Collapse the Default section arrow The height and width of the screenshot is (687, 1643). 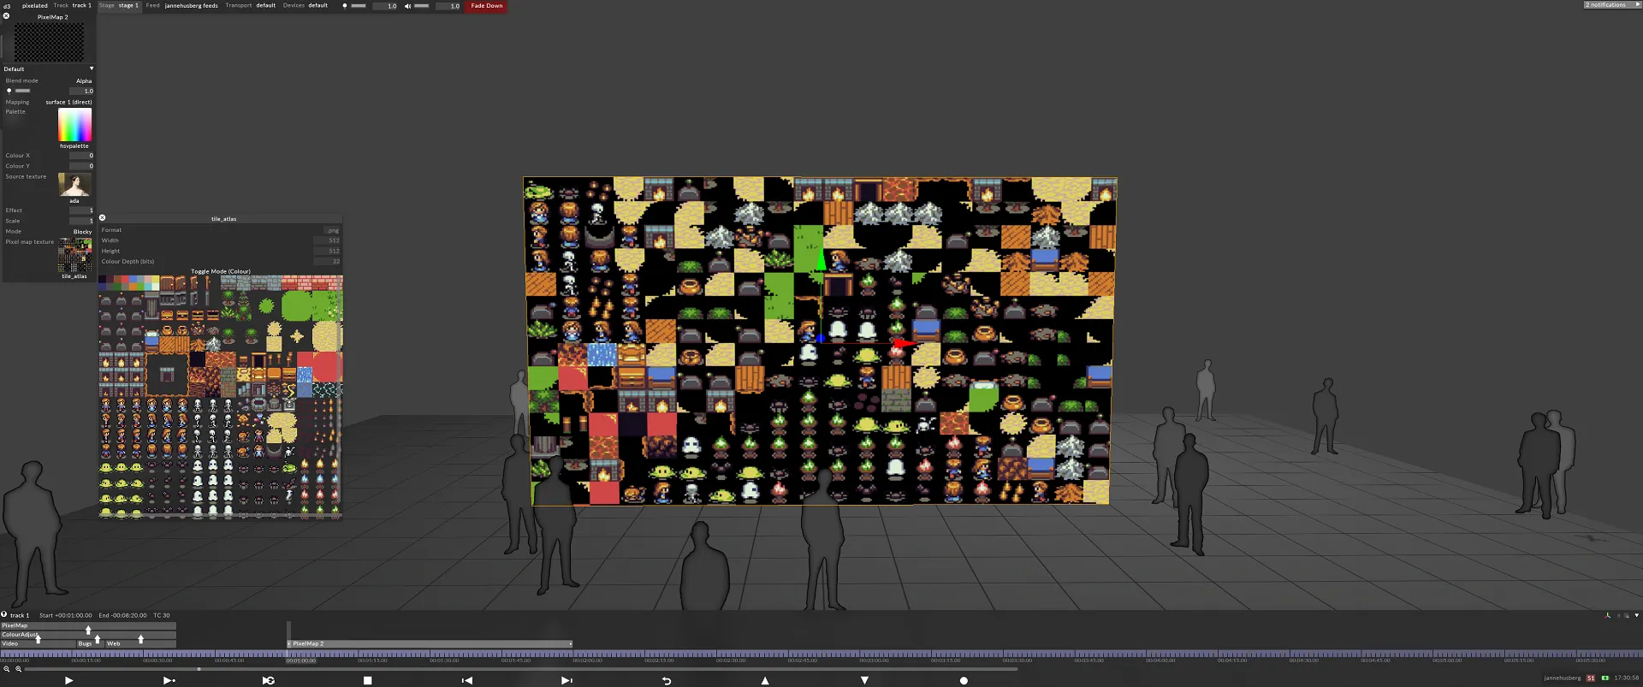tap(92, 68)
